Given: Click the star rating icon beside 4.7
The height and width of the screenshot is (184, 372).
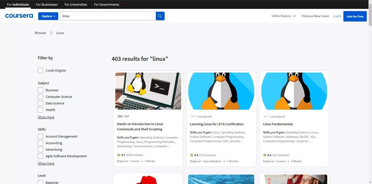Looking at the screenshot, I should tap(119, 155).
